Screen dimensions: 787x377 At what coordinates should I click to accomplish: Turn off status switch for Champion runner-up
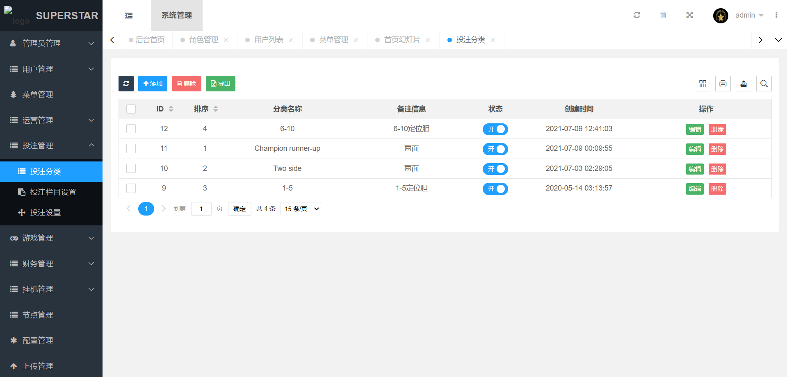coord(495,149)
